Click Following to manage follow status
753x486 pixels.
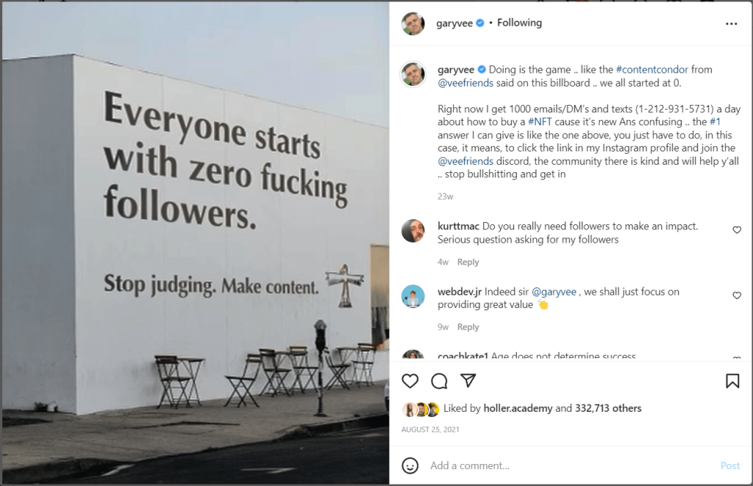[x=519, y=23]
